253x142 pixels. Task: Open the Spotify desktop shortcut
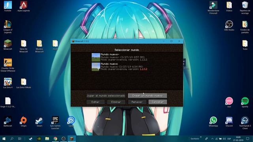click(x=245, y=102)
